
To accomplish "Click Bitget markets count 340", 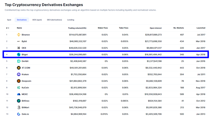I will click(x=182, y=55).
